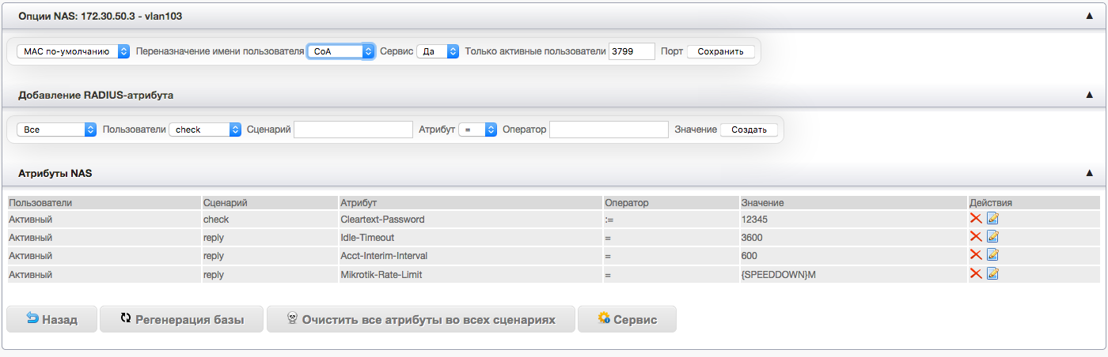The height and width of the screenshot is (357, 1108).
Task: Open the 'check' scenario dropdown
Action: [204, 130]
